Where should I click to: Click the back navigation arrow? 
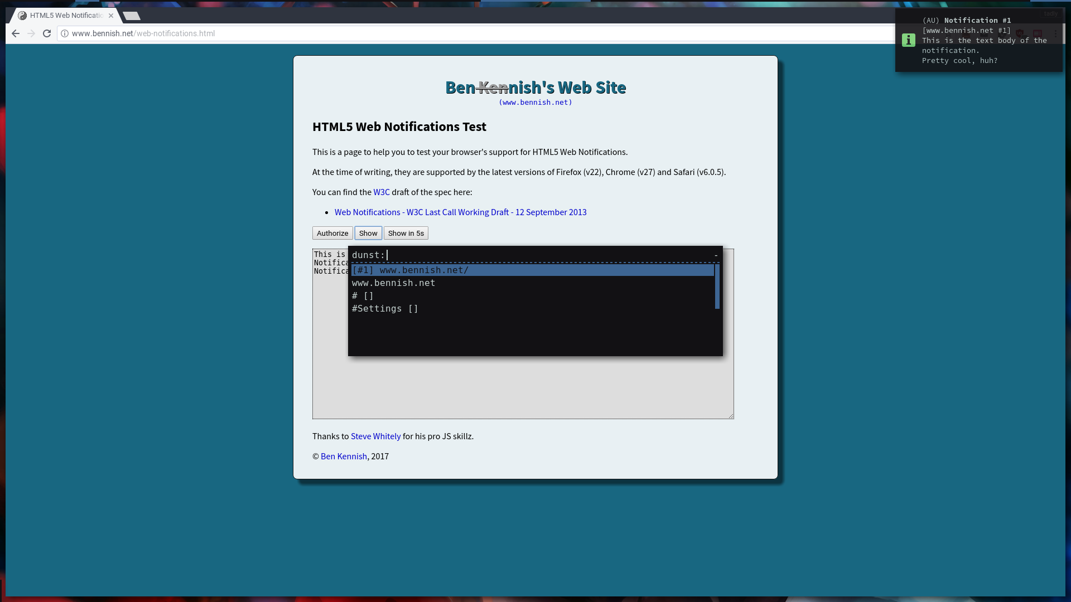(x=15, y=33)
